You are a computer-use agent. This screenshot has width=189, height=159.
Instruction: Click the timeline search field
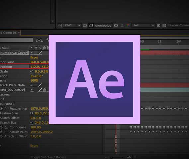[x=16, y=40]
